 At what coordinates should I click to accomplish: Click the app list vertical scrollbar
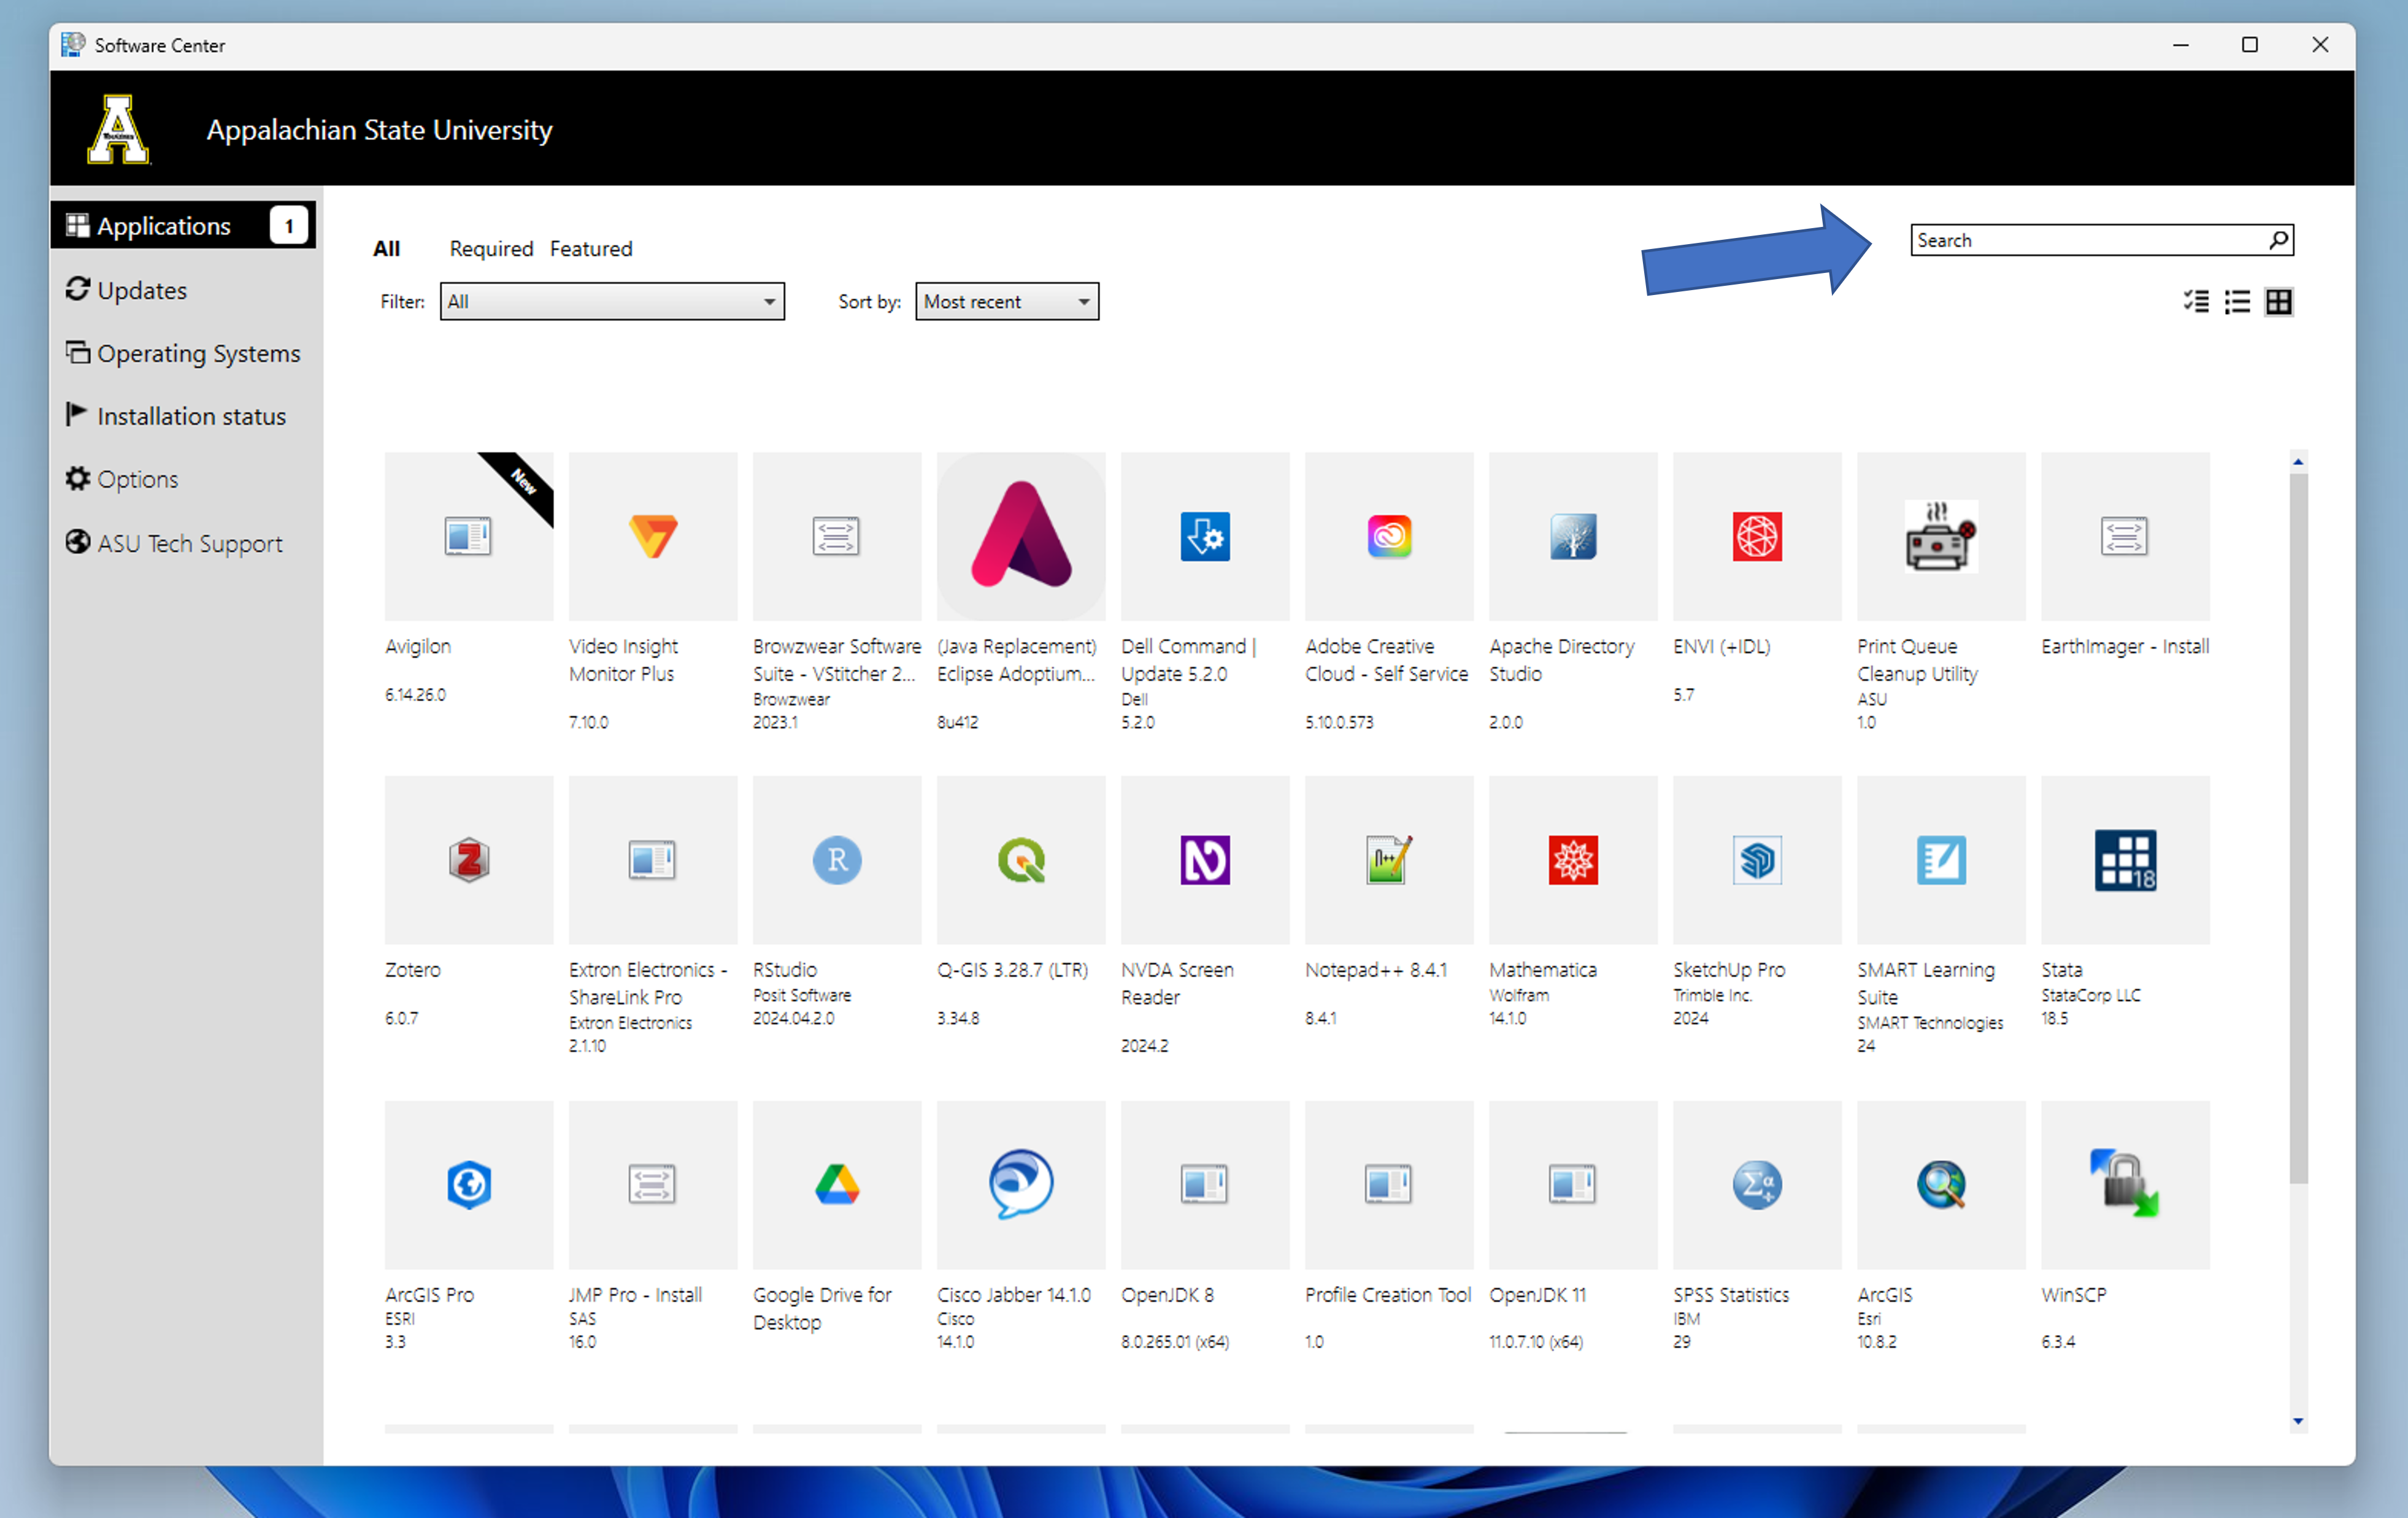pyautogui.click(x=2298, y=828)
